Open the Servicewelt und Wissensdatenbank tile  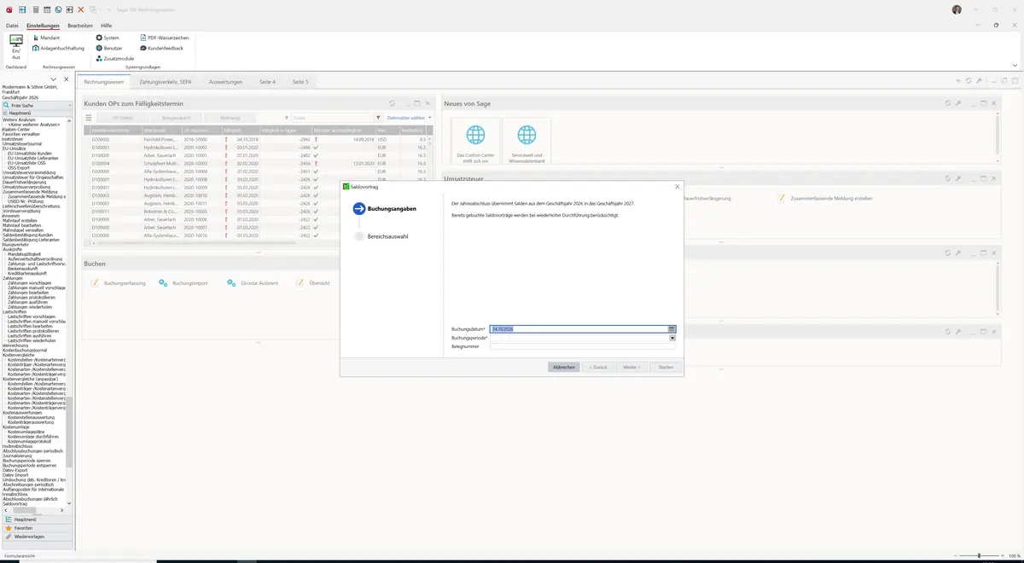click(527, 142)
